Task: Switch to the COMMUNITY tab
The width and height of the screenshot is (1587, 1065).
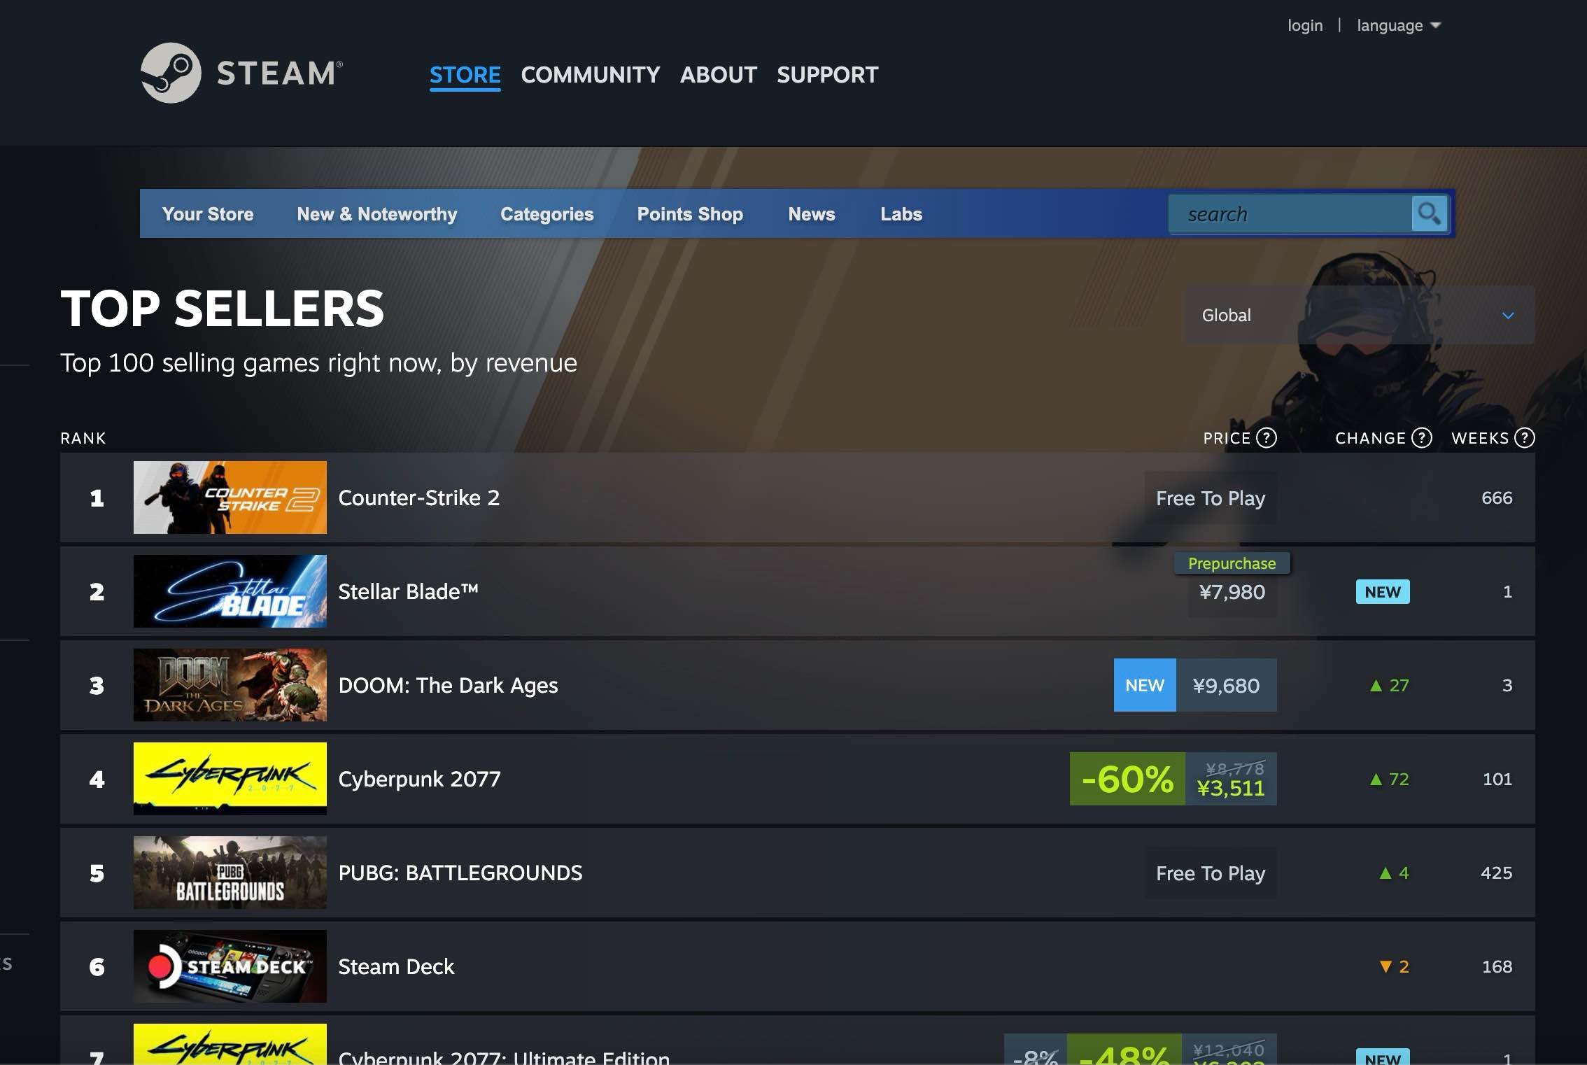Action: coord(591,75)
